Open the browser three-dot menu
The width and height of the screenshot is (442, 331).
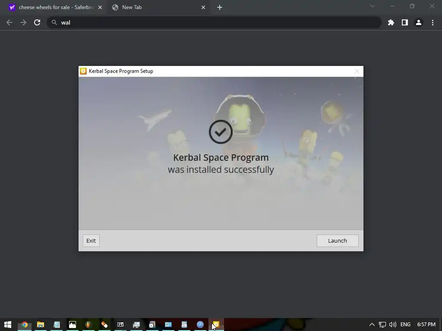pyautogui.click(x=433, y=22)
